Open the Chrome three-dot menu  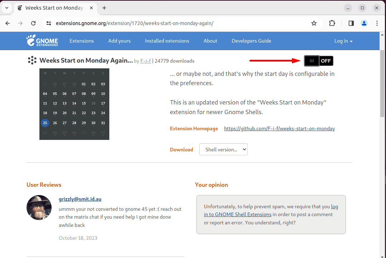tap(377, 23)
